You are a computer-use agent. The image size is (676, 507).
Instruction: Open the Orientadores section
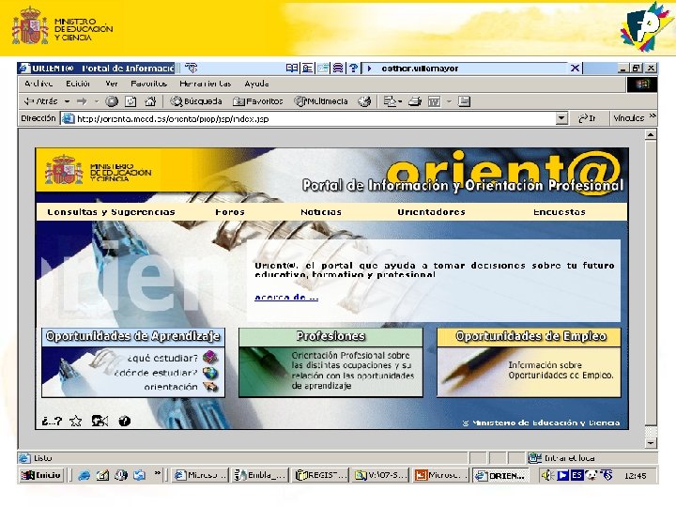click(431, 212)
